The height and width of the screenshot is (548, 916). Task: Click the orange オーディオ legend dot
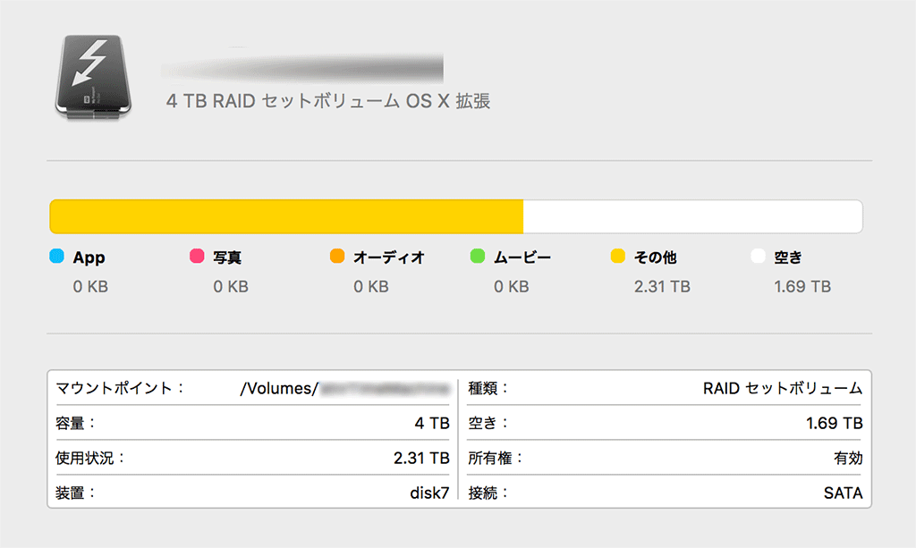click(x=337, y=257)
